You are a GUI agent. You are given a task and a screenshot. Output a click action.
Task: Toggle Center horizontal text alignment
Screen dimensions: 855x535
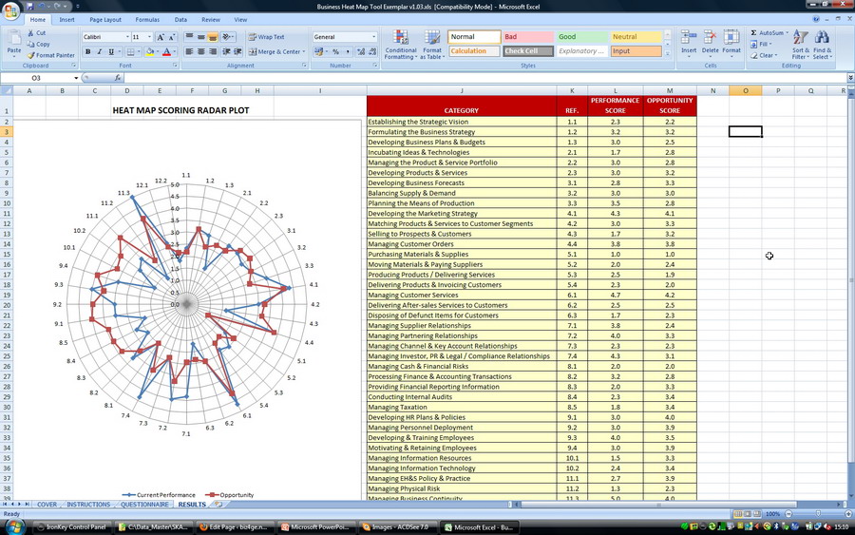click(x=201, y=52)
